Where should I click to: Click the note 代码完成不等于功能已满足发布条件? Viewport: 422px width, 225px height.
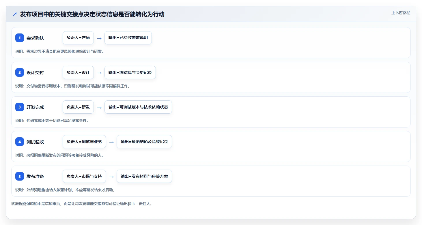point(52,121)
